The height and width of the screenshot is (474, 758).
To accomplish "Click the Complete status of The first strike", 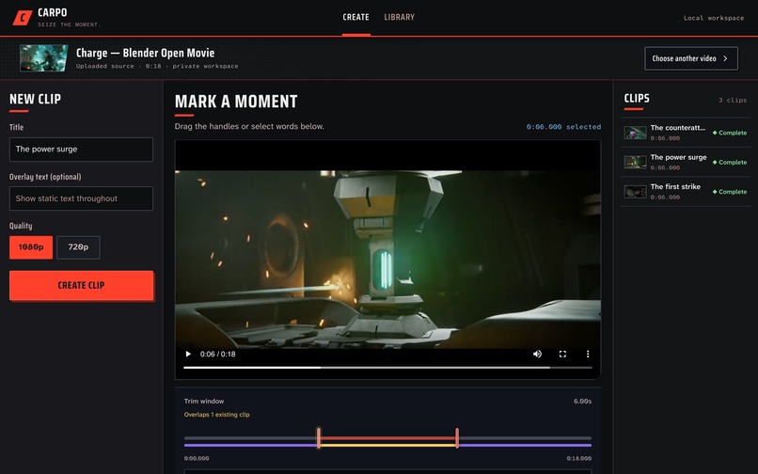I will (x=730, y=192).
